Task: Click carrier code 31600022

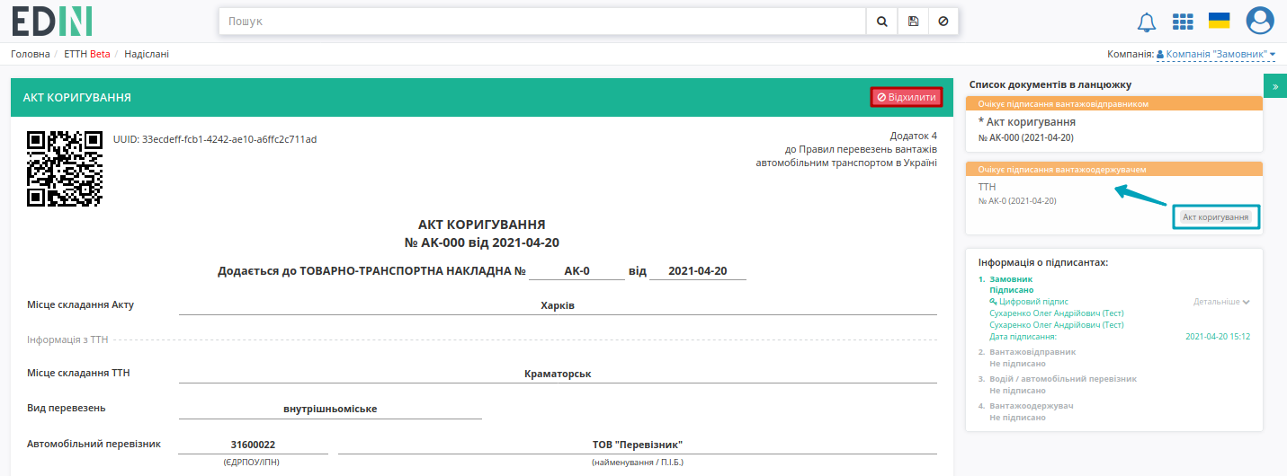Action: click(253, 445)
